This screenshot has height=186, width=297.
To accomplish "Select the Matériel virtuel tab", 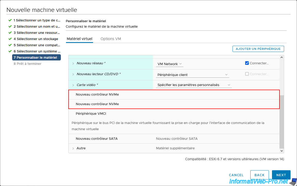I will (x=79, y=39).
